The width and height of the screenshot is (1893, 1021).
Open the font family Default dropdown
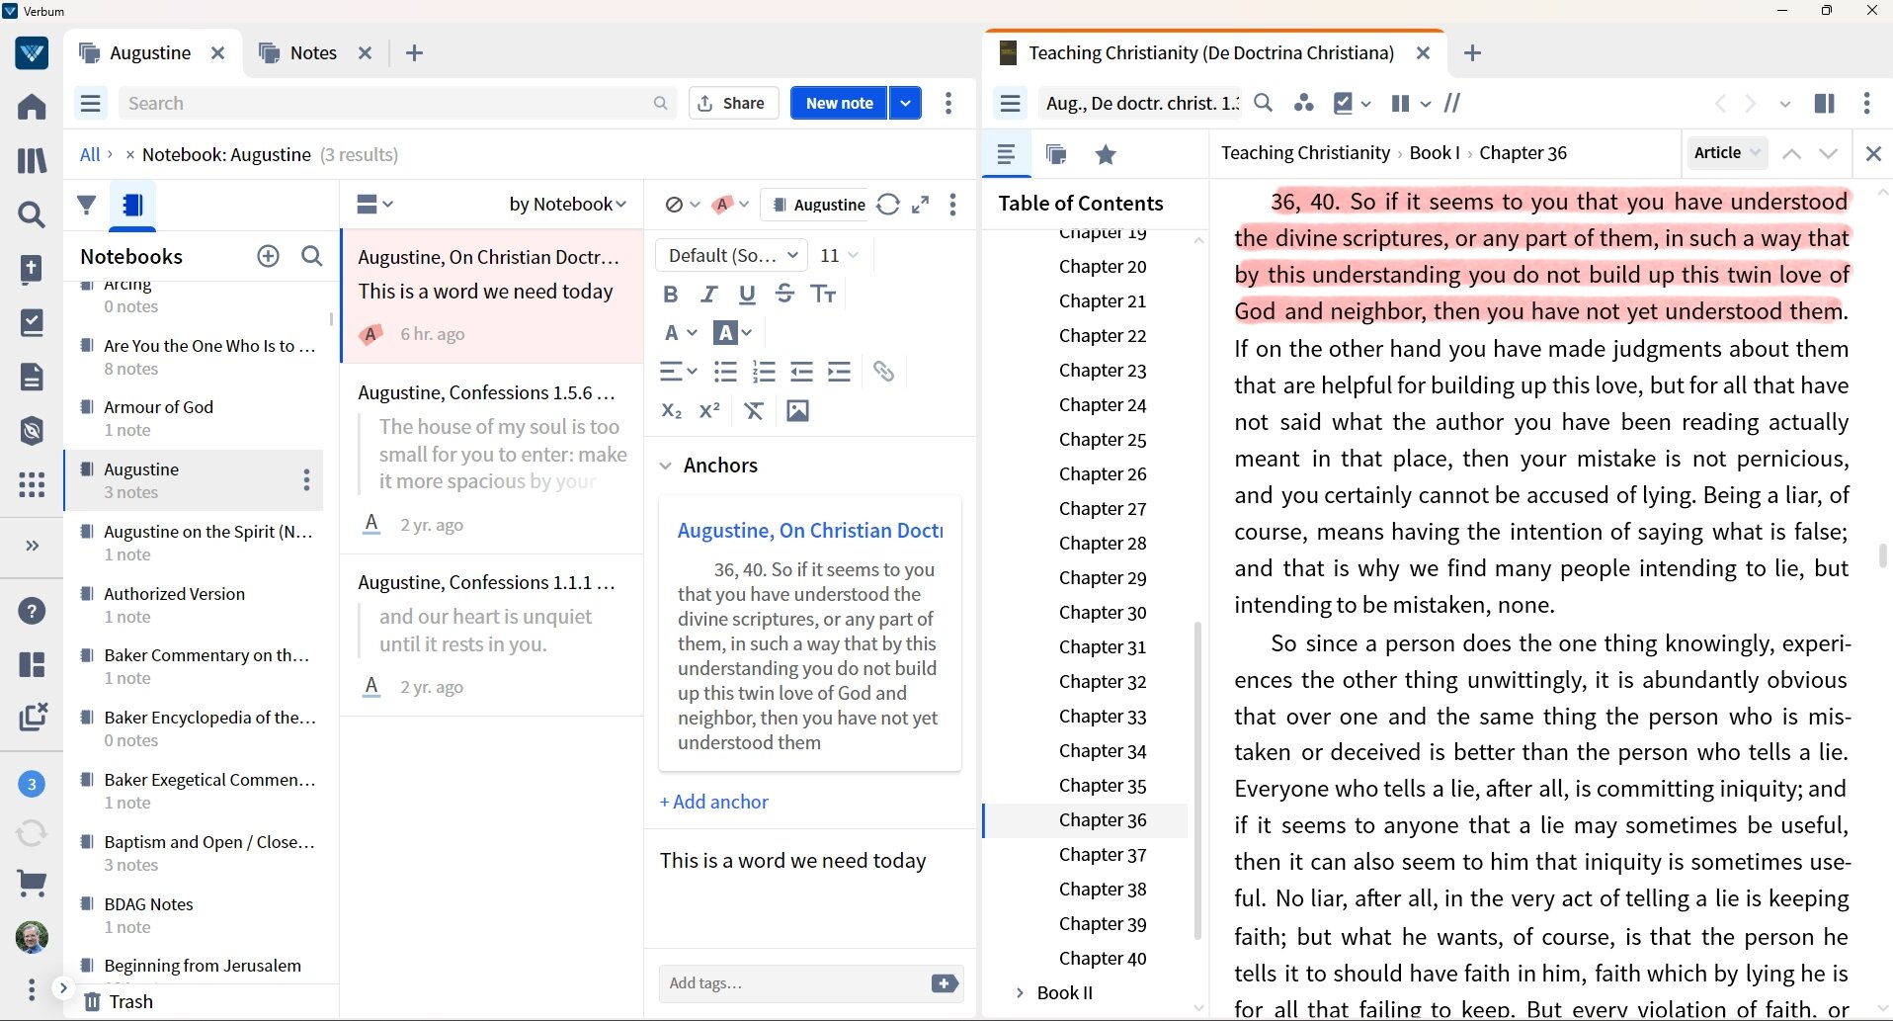(732, 255)
